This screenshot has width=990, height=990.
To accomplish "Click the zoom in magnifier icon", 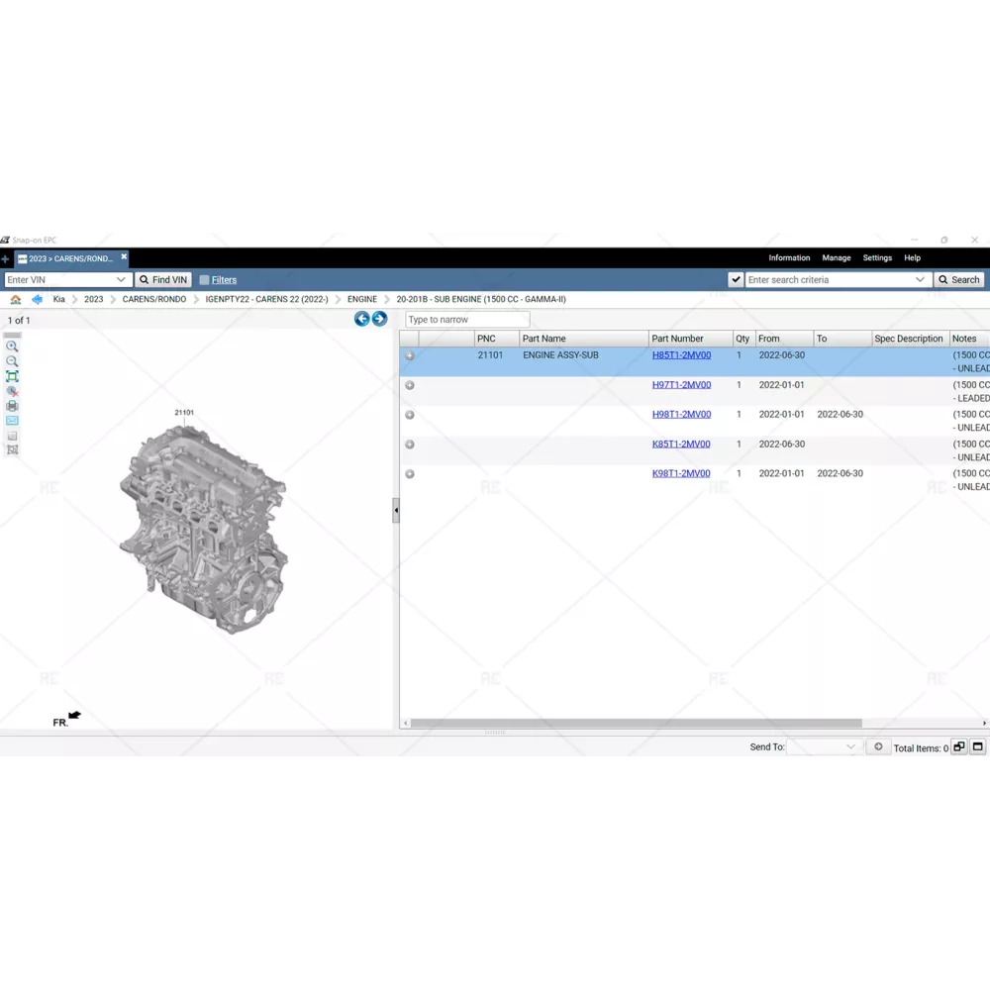I will (12, 346).
